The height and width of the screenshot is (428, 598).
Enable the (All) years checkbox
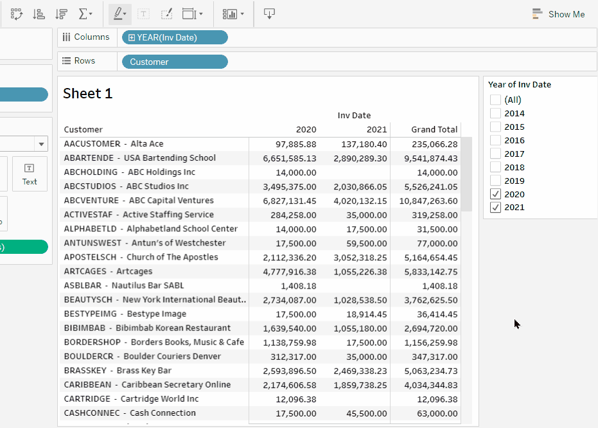coord(495,100)
